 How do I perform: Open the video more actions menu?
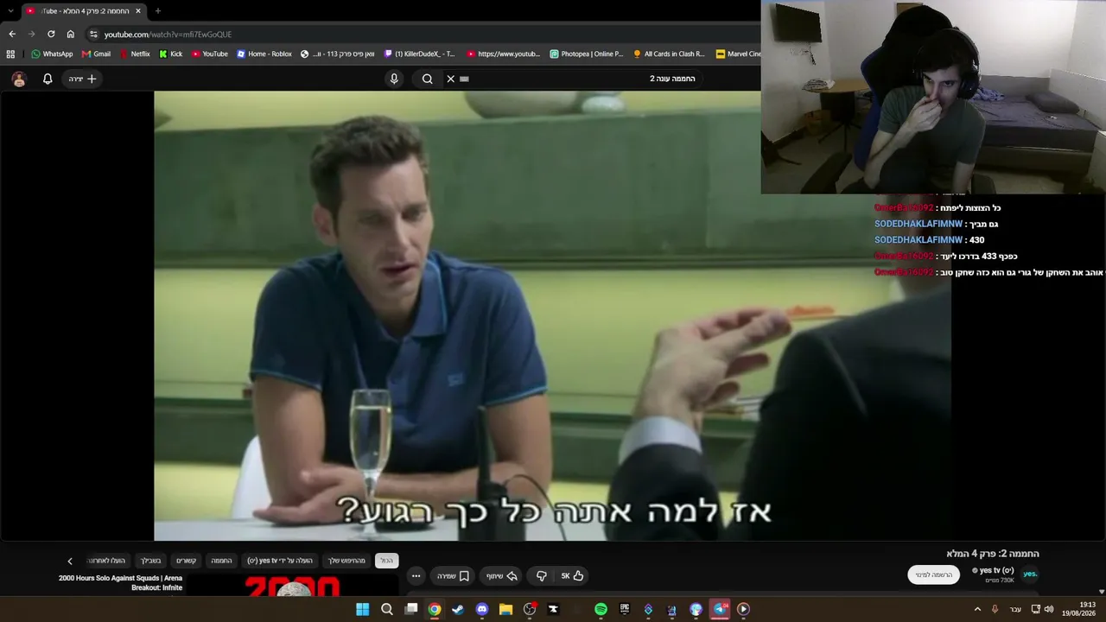416,576
